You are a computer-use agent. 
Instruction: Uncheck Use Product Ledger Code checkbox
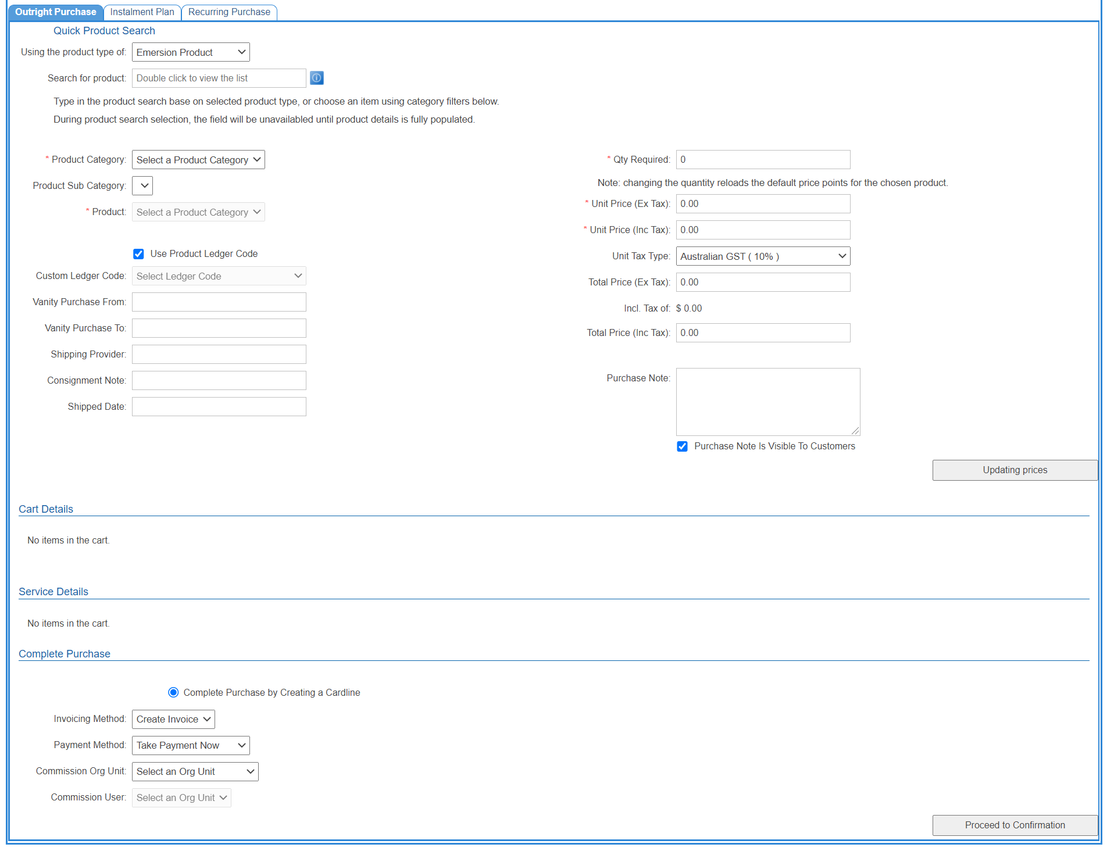(x=138, y=254)
